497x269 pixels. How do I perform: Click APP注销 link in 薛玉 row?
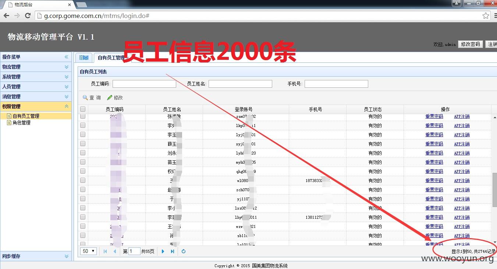pyautogui.click(x=462, y=144)
